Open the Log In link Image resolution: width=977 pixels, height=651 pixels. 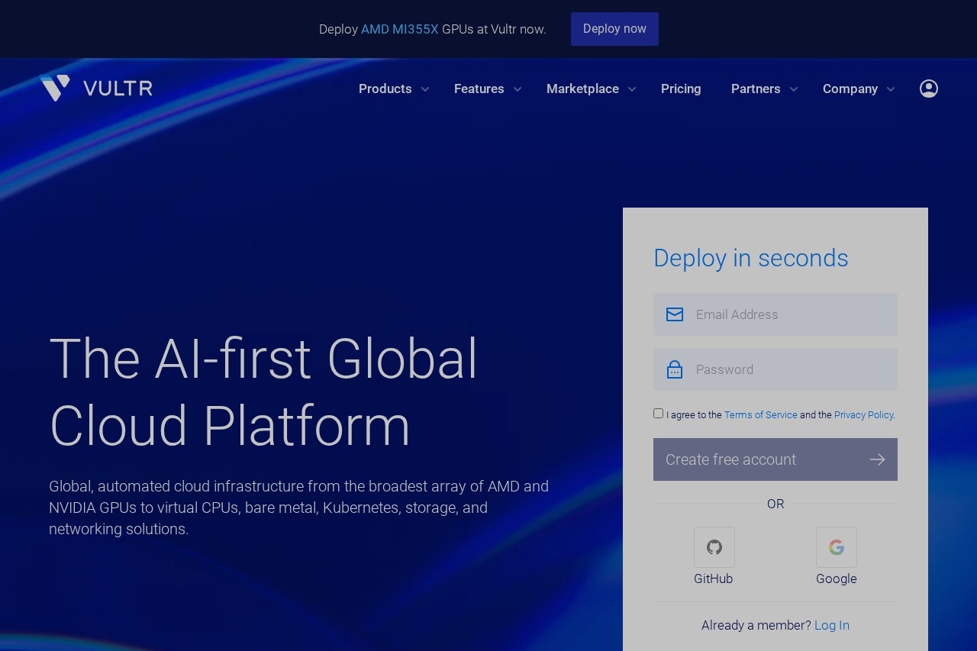click(832, 625)
